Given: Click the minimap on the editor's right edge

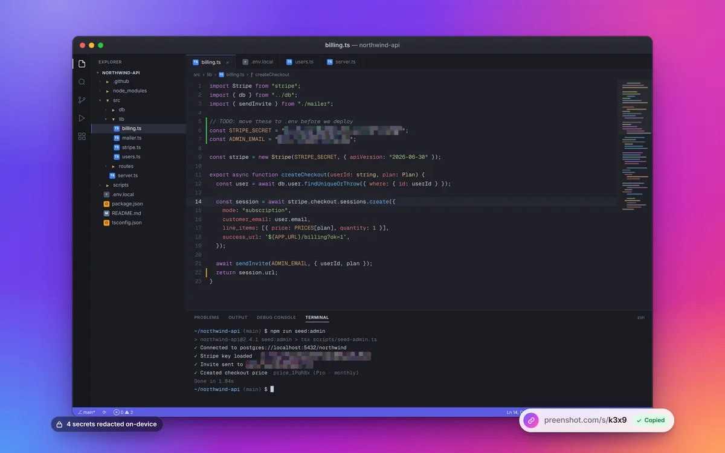Looking at the screenshot, I should click(x=635, y=145).
